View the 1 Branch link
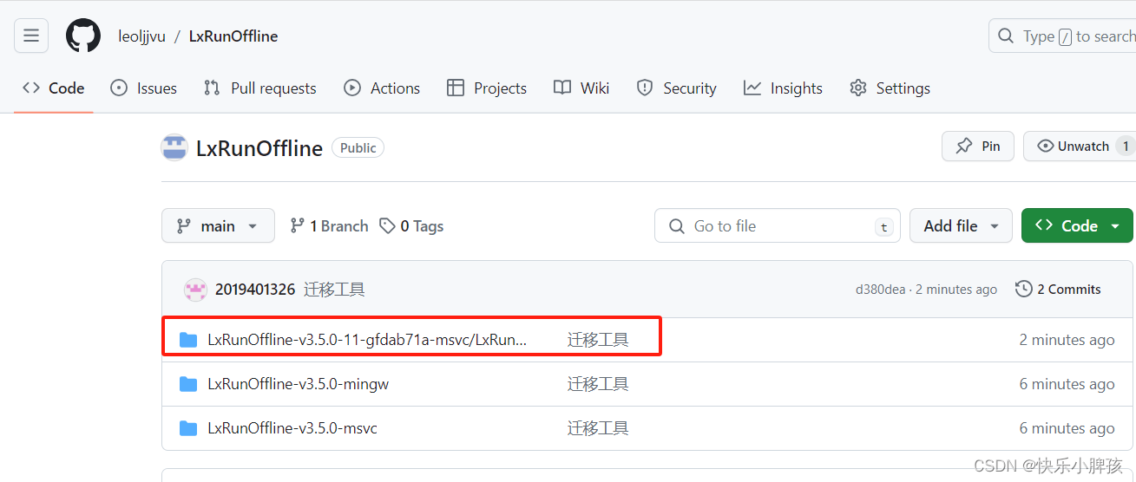This screenshot has width=1136, height=482. (329, 225)
